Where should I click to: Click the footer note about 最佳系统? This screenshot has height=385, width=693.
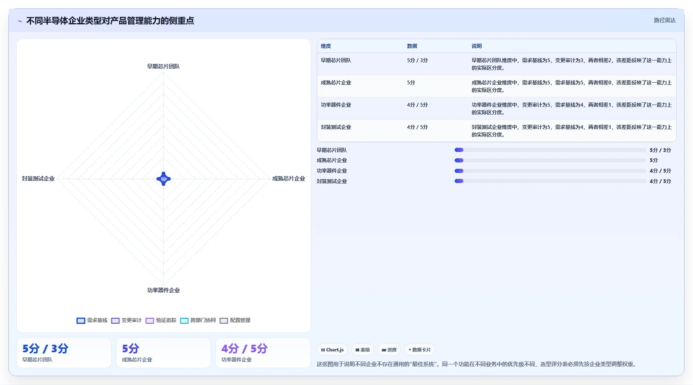click(477, 364)
